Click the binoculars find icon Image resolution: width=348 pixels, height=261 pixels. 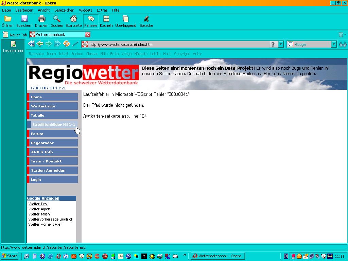pos(343,45)
